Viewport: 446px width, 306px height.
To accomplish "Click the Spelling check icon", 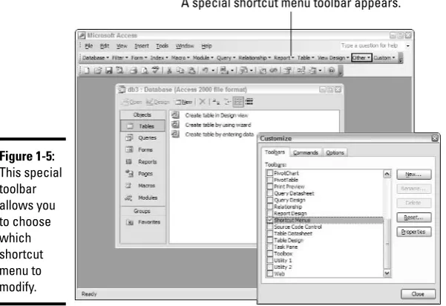I will [x=155, y=71].
